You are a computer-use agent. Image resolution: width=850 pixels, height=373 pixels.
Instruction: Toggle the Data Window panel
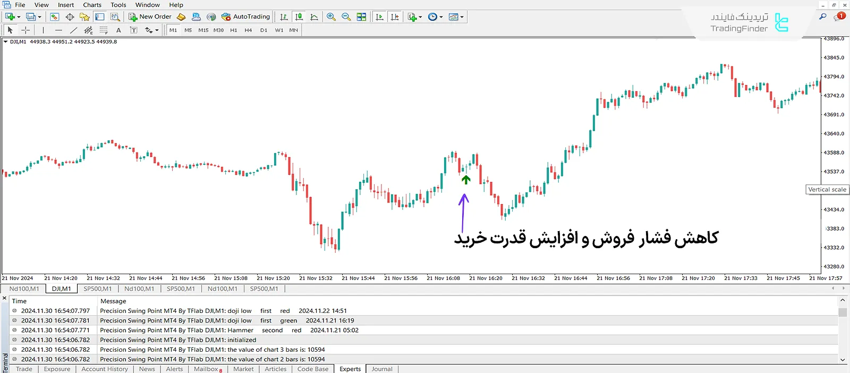tap(70, 17)
